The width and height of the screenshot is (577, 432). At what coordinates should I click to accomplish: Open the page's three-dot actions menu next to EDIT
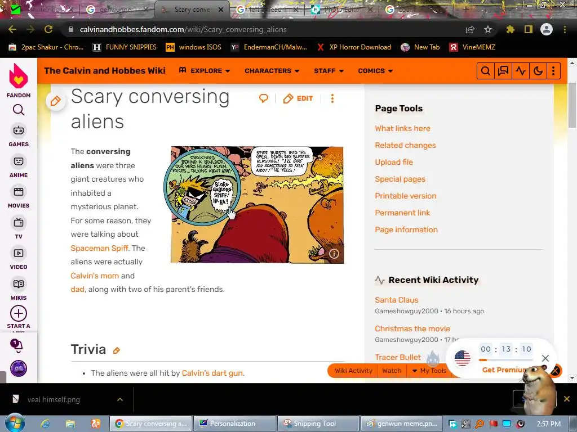pyautogui.click(x=332, y=98)
